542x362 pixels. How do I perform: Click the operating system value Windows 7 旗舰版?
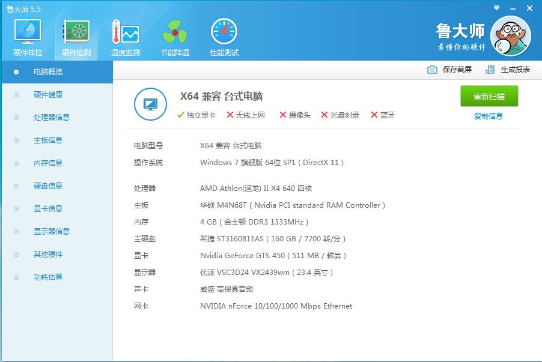(x=272, y=163)
